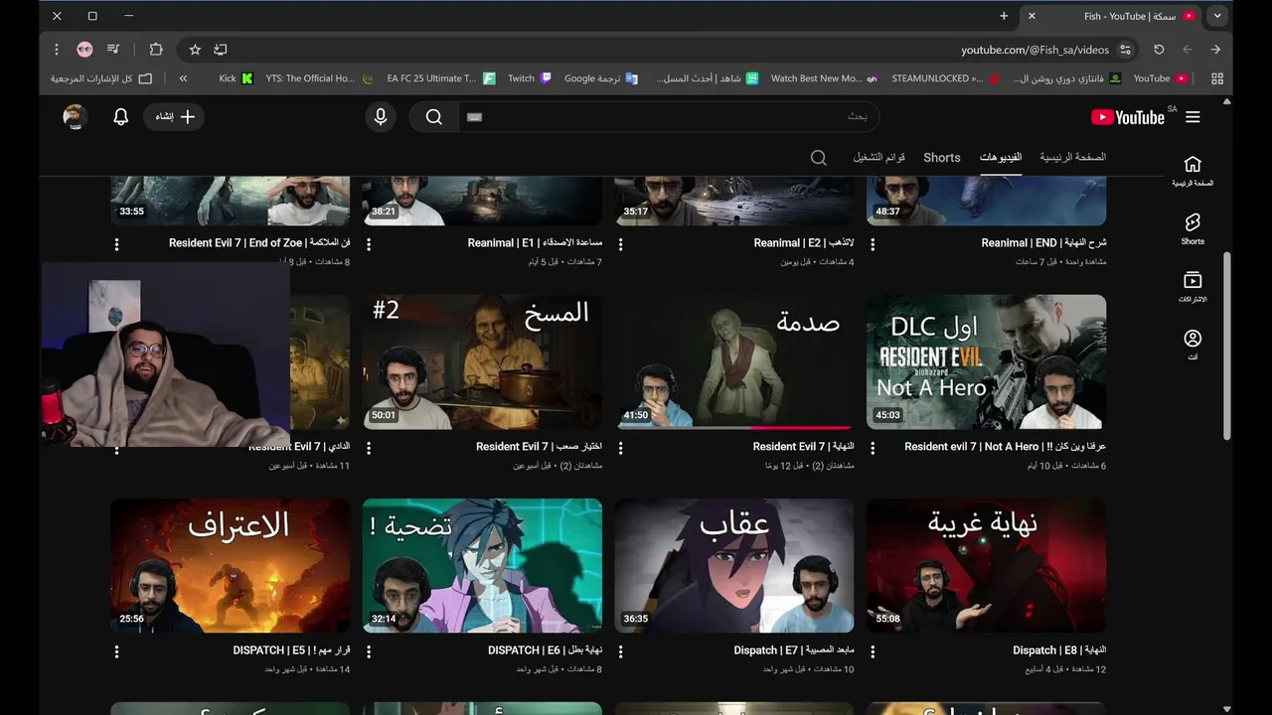This screenshot has height=715, width=1272.
Task: Open the Kick bookmark
Action: pyautogui.click(x=236, y=78)
